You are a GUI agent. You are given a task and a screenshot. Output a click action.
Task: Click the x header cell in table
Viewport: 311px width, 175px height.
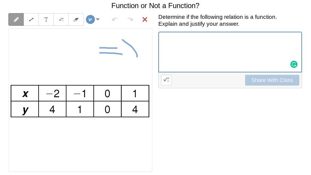click(25, 93)
